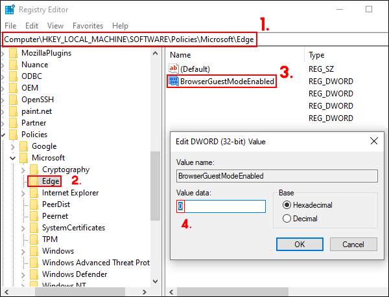
Task: Select the Internet Explorer folder icon
Action: coord(34,193)
